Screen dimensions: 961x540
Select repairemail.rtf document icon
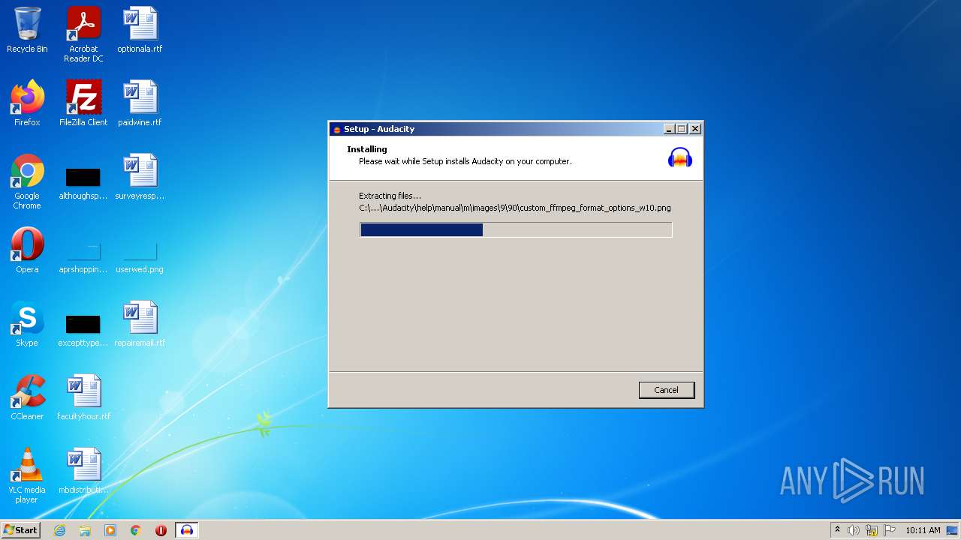(140, 324)
